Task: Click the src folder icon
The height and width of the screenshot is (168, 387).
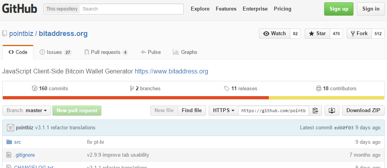Action: pyautogui.click(x=9, y=142)
